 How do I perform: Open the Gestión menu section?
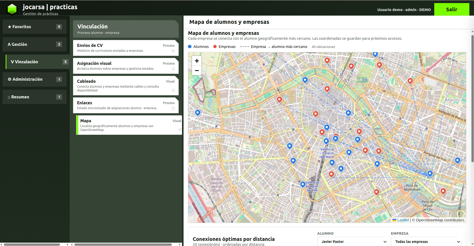[x=35, y=44]
